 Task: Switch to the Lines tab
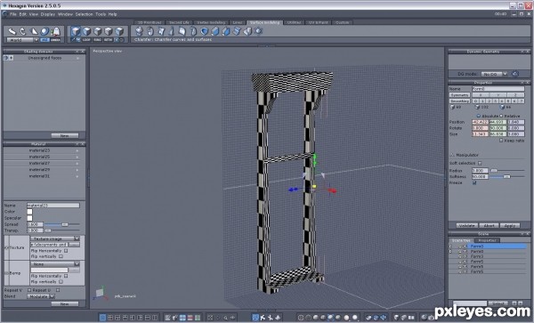pyautogui.click(x=238, y=22)
